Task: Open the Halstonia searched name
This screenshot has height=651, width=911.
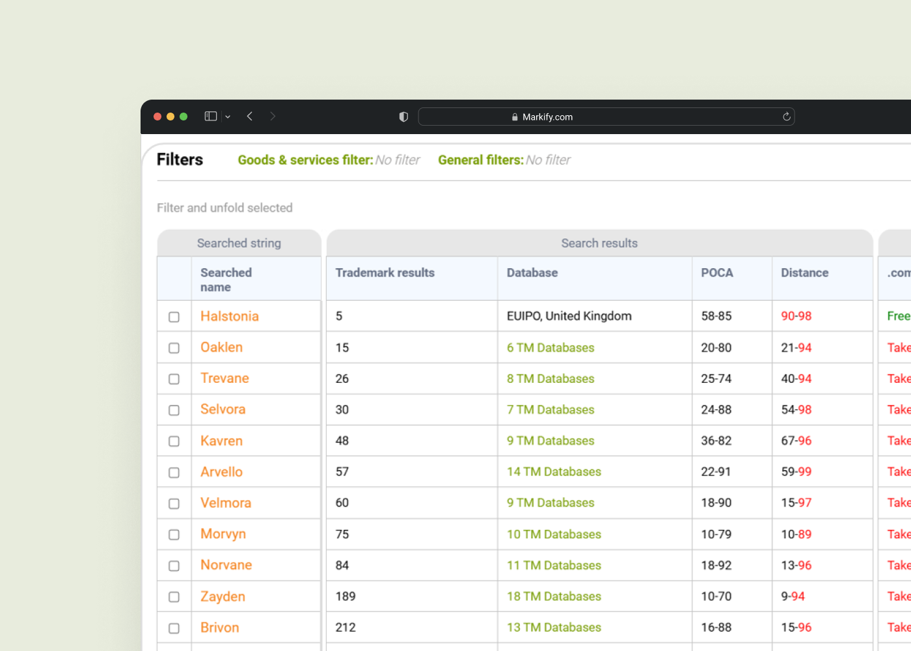Action: (x=230, y=316)
